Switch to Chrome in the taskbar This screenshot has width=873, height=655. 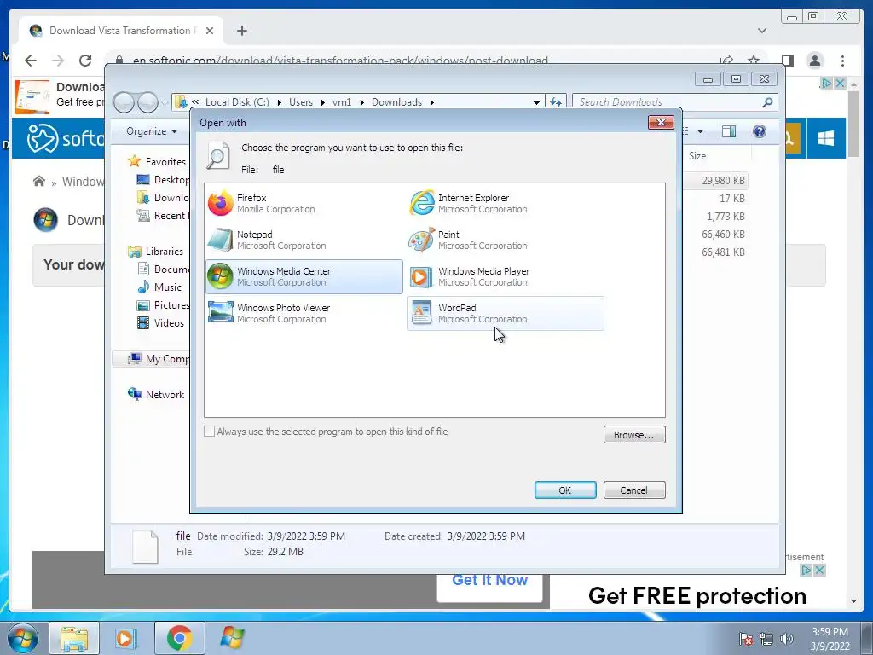click(x=179, y=638)
